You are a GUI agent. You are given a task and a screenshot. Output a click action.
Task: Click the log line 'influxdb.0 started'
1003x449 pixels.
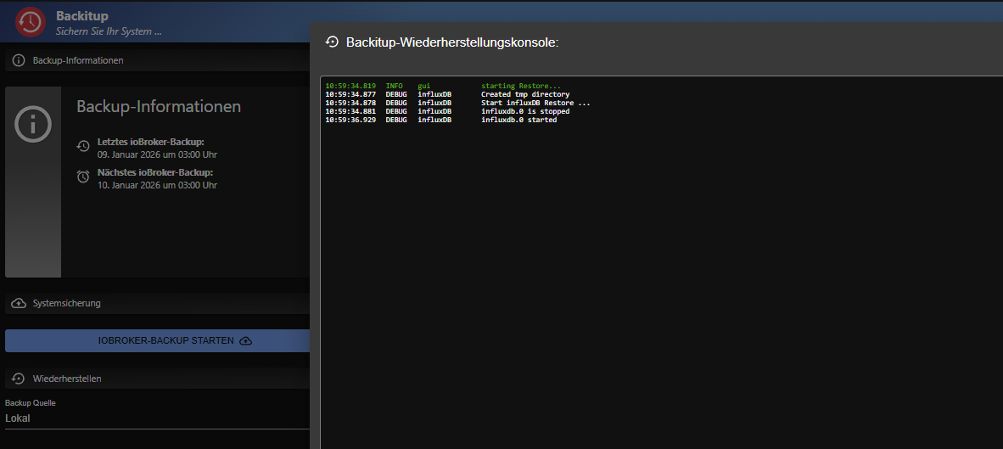click(x=518, y=120)
